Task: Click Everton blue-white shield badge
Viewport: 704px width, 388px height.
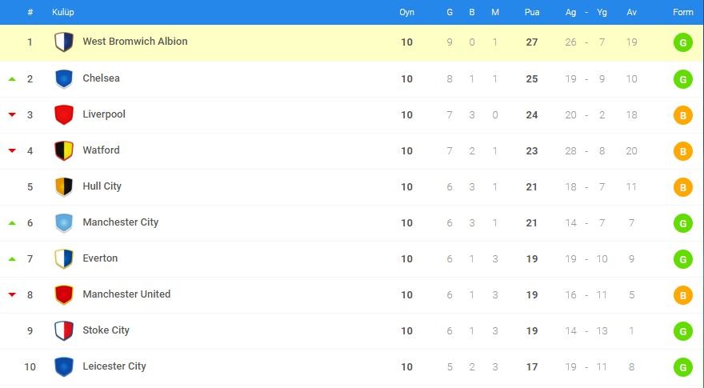Action: pos(64,258)
